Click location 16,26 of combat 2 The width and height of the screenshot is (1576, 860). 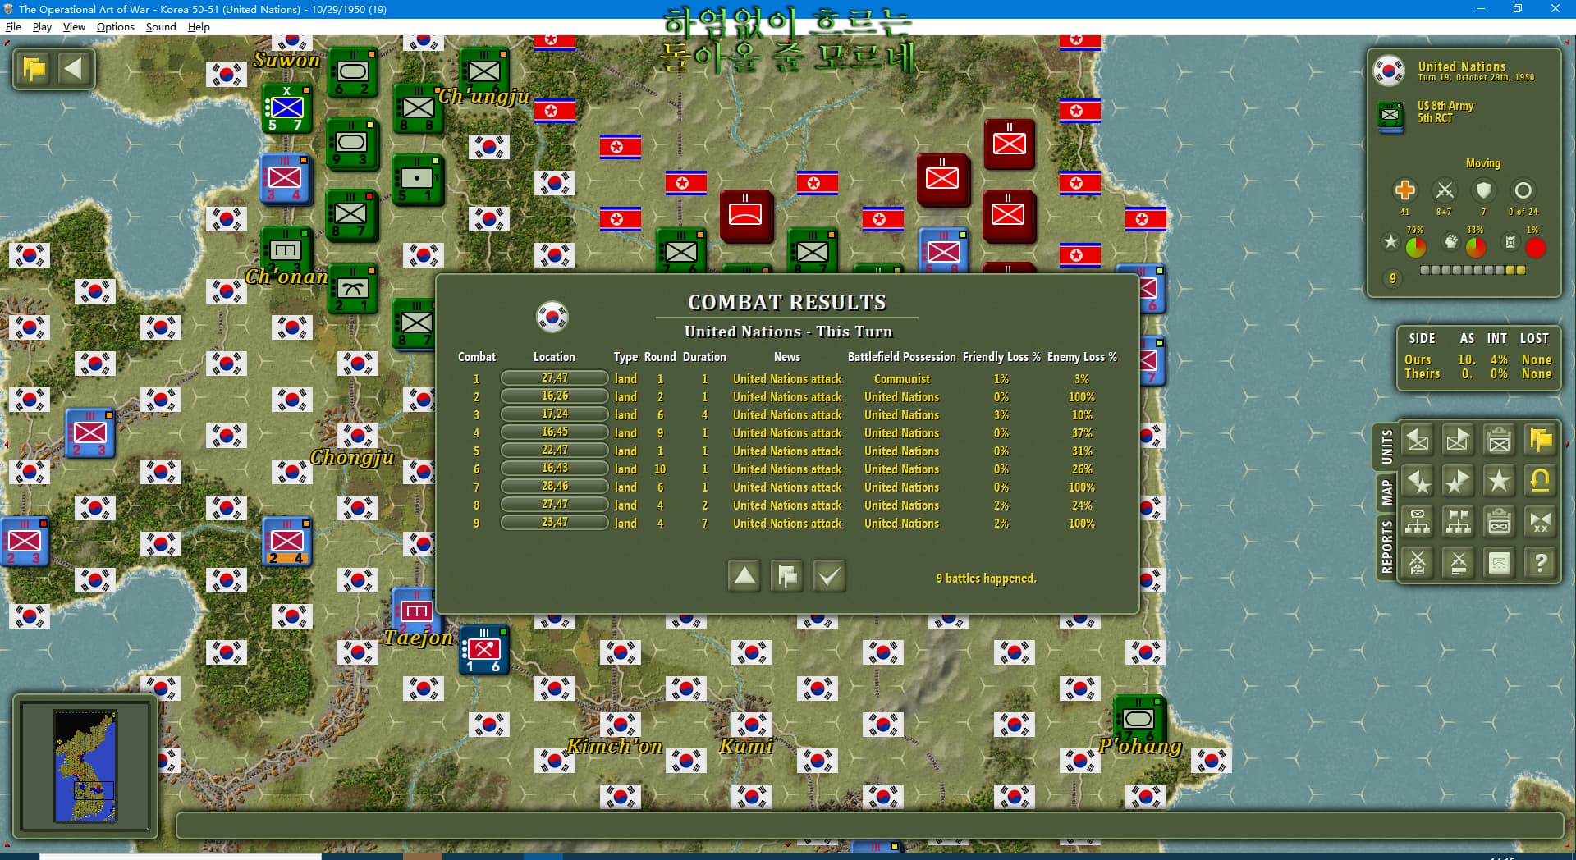pos(554,396)
